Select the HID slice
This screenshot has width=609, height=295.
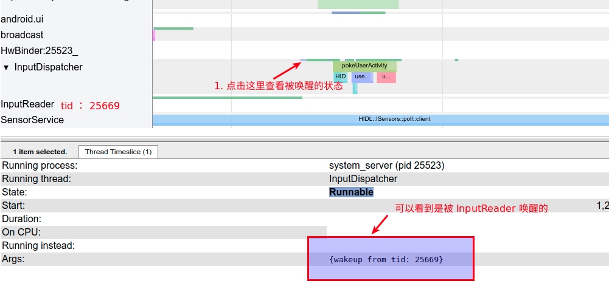tap(340, 77)
